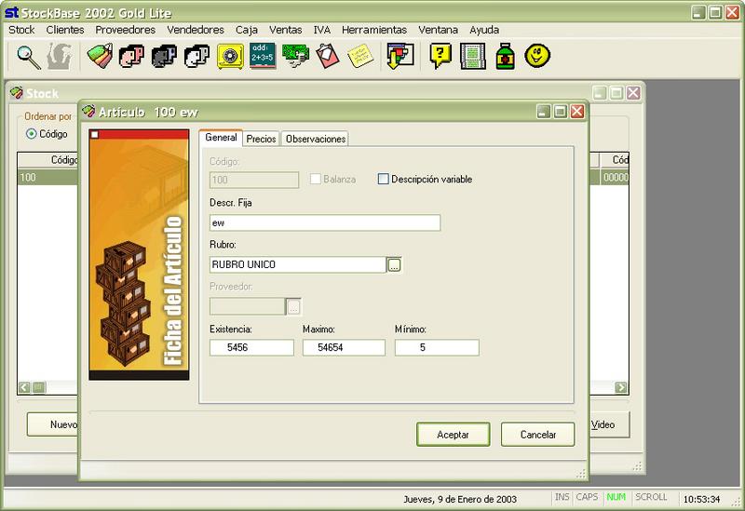Screen dimensions: 745x511
Task: Open the Caja menu
Action: click(247, 30)
